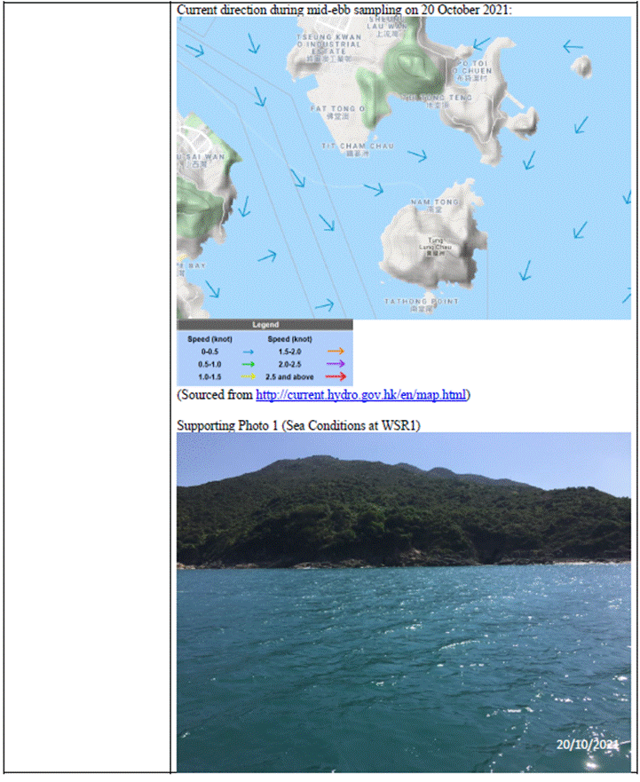Click the current arrow left of the small islet

[x=573, y=47]
